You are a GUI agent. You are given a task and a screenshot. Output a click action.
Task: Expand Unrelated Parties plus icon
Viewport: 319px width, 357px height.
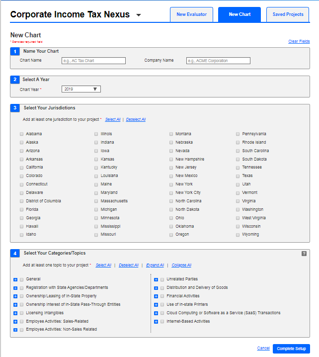click(x=156, y=279)
